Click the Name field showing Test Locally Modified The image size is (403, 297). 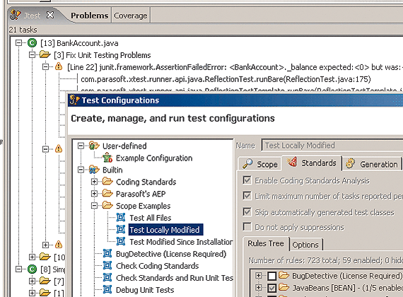point(332,145)
